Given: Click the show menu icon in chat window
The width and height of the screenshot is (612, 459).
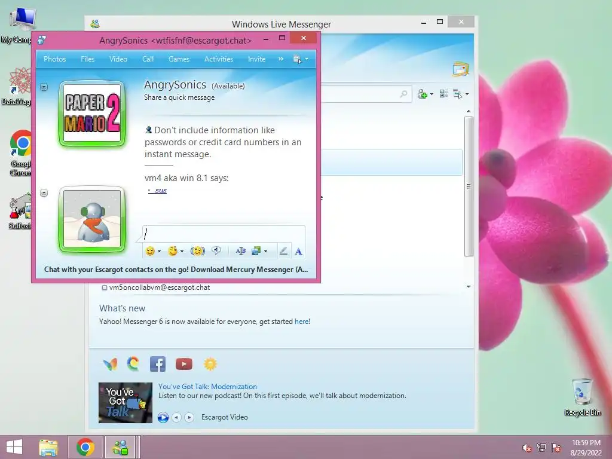Looking at the screenshot, I should click(x=297, y=59).
